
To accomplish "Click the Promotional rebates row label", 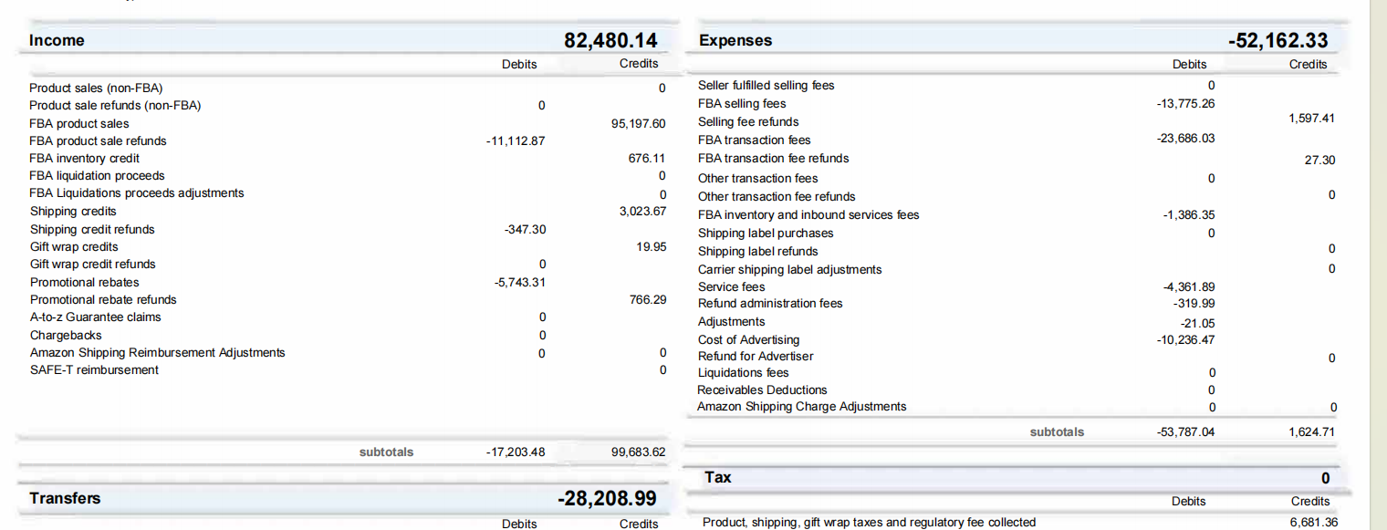I will click(85, 282).
